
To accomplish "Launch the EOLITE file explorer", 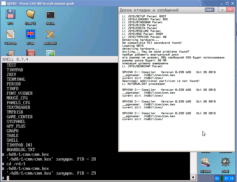I will pyautogui.click(x=30, y=17).
